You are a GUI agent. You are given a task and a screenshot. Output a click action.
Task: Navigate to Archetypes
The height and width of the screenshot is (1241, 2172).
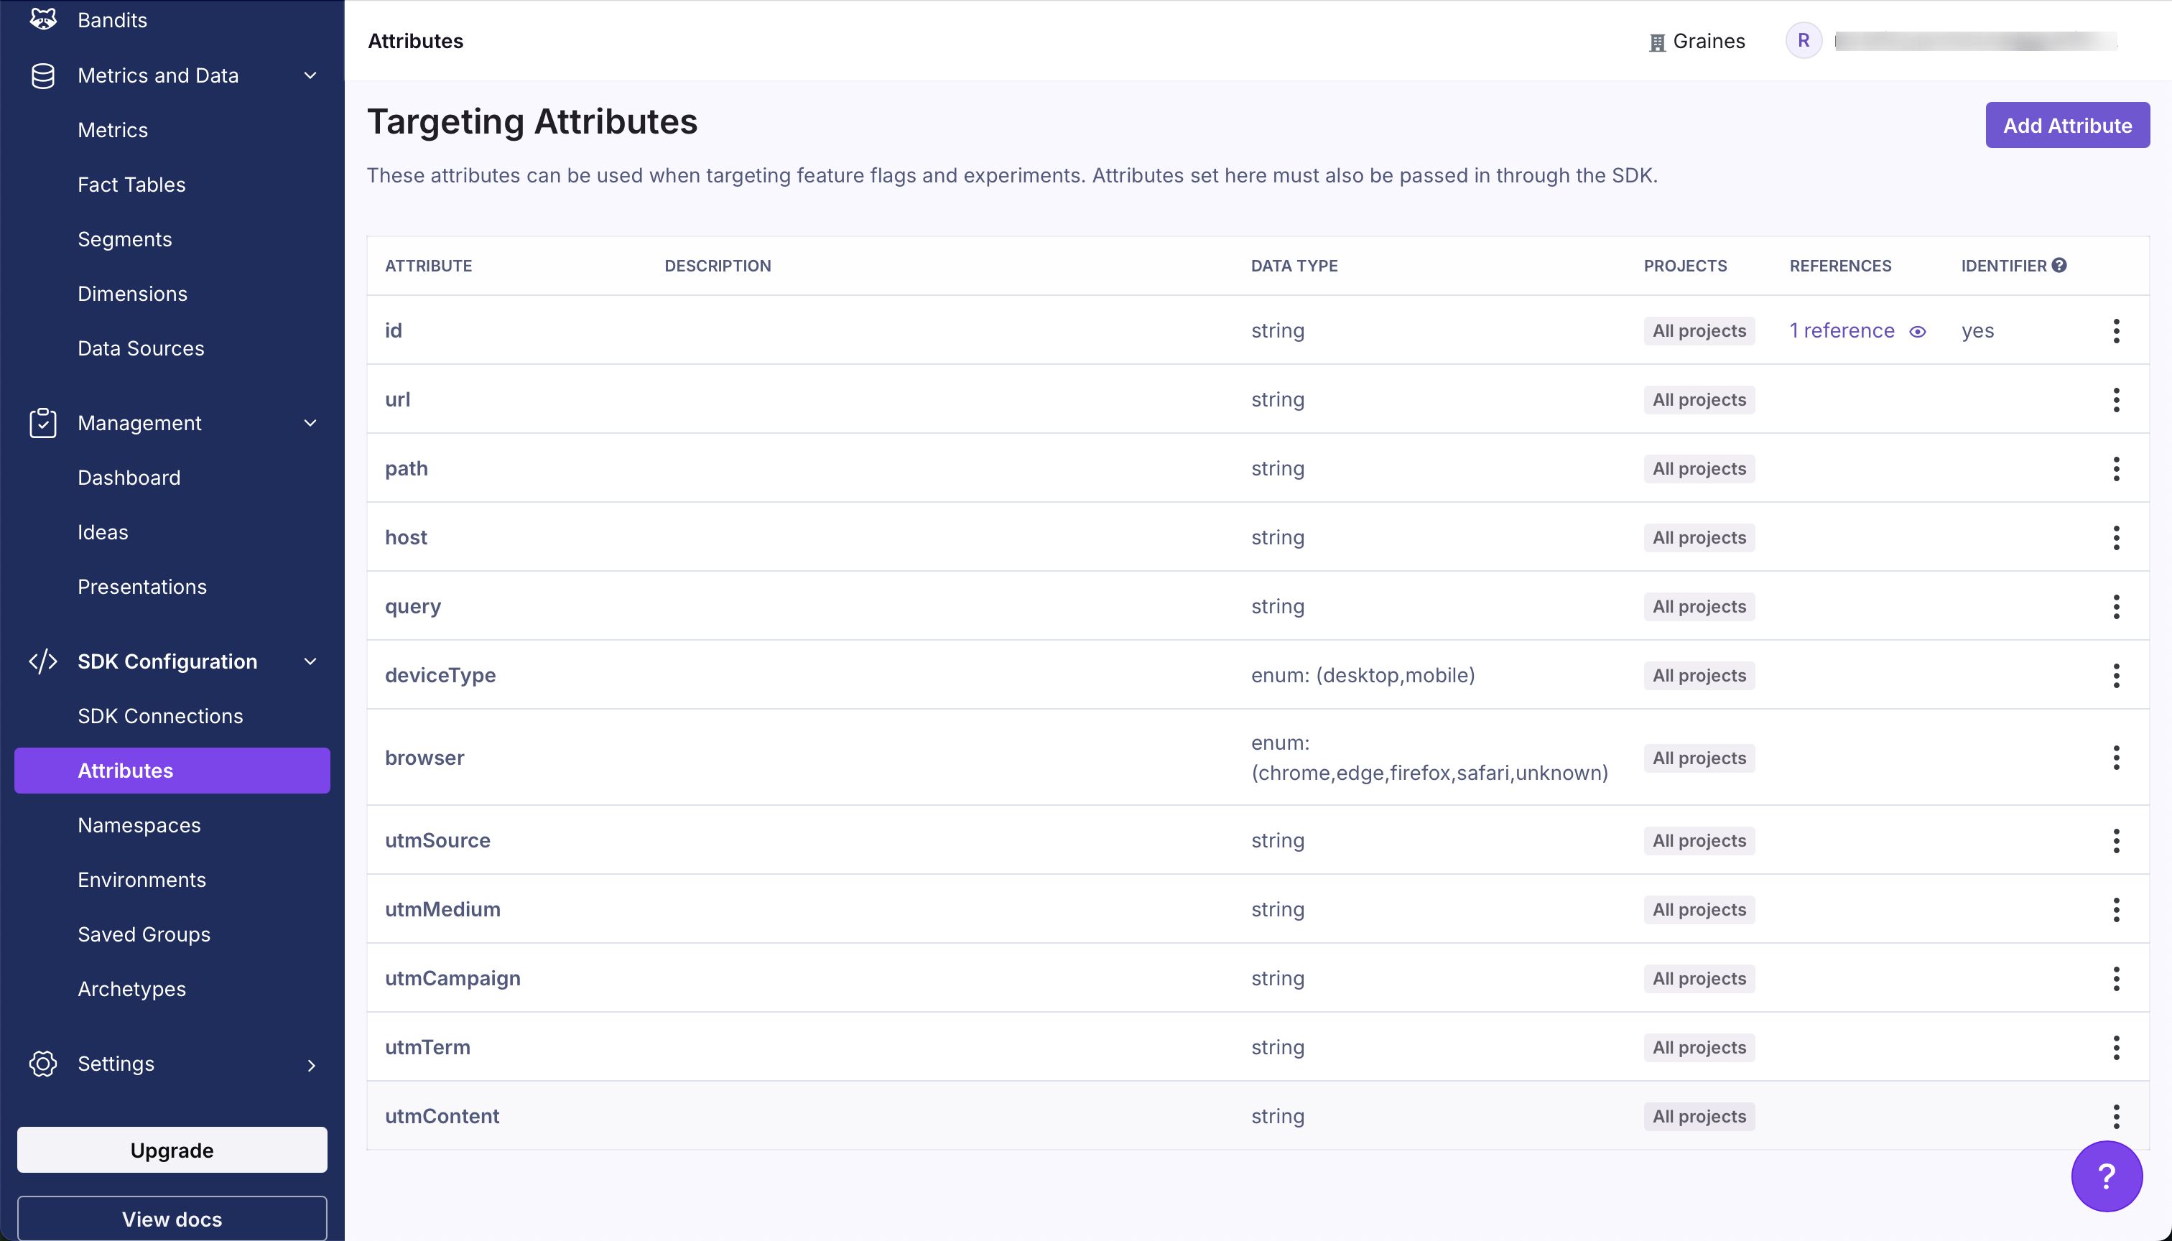pos(131,989)
